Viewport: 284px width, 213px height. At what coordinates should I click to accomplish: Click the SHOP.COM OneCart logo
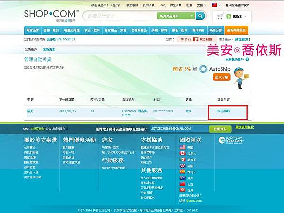click(231, 141)
